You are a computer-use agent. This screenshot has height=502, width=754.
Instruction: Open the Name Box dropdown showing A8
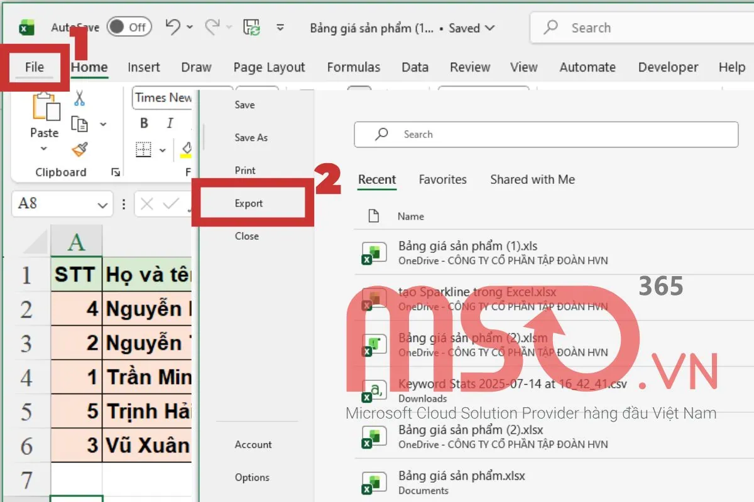click(102, 204)
